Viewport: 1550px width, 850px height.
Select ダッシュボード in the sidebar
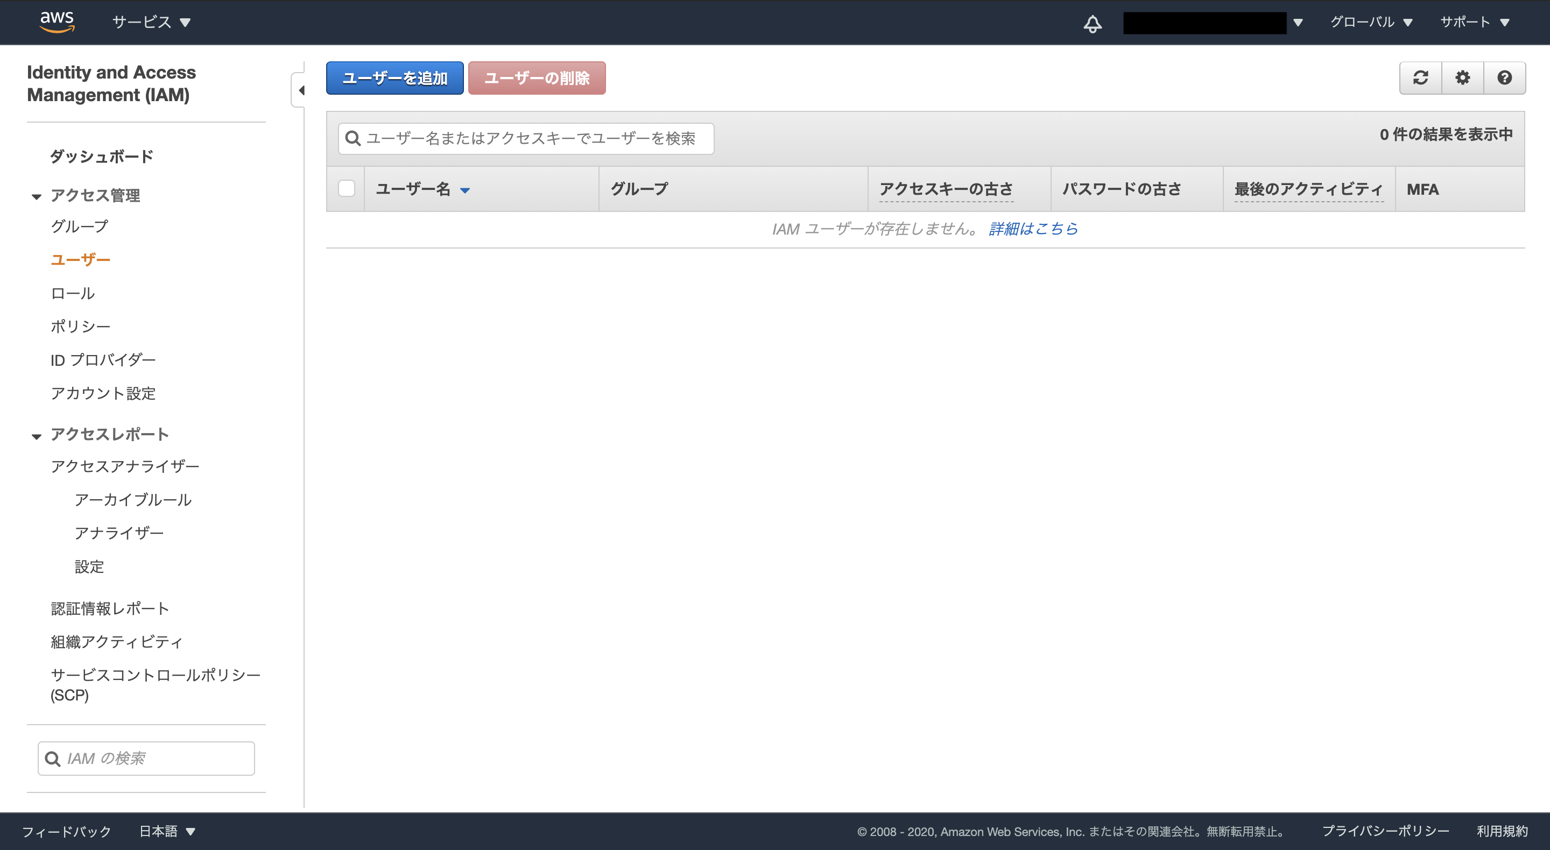[x=102, y=156]
